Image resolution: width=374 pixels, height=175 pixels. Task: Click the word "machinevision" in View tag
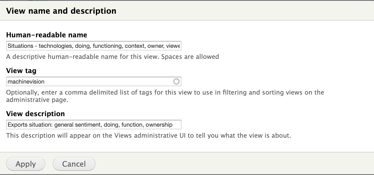click(x=26, y=82)
